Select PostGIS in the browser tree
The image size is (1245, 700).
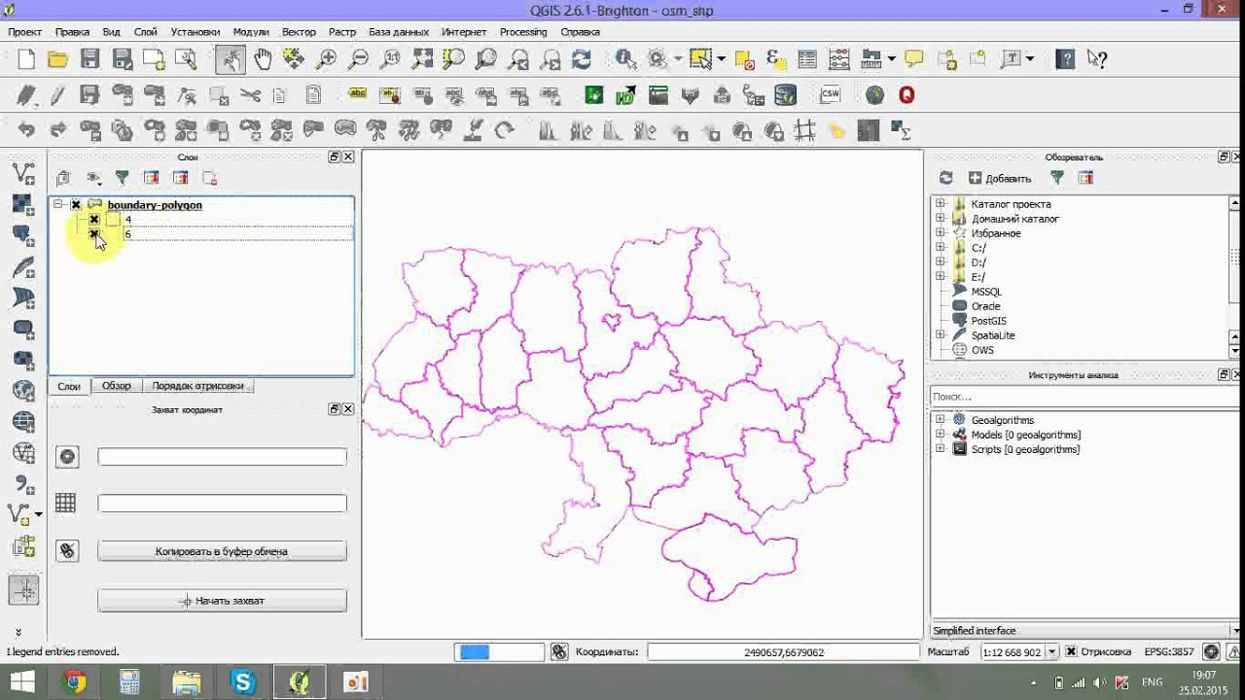click(x=988, y=321)
